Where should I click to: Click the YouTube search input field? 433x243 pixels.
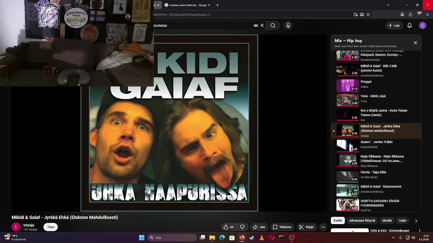(x=203, y=25)
